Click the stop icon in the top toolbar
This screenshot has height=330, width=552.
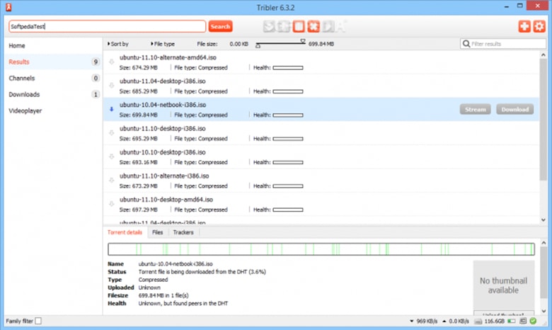pos(299,27)
